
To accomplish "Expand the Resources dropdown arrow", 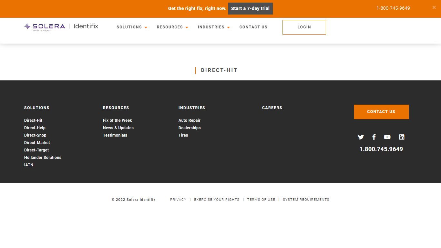I will (187, 27).
